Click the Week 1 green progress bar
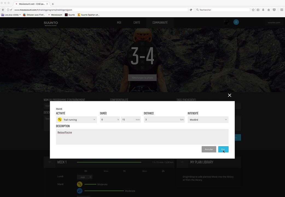This screenshot has height=197, width=285. (x=109, y=162)
